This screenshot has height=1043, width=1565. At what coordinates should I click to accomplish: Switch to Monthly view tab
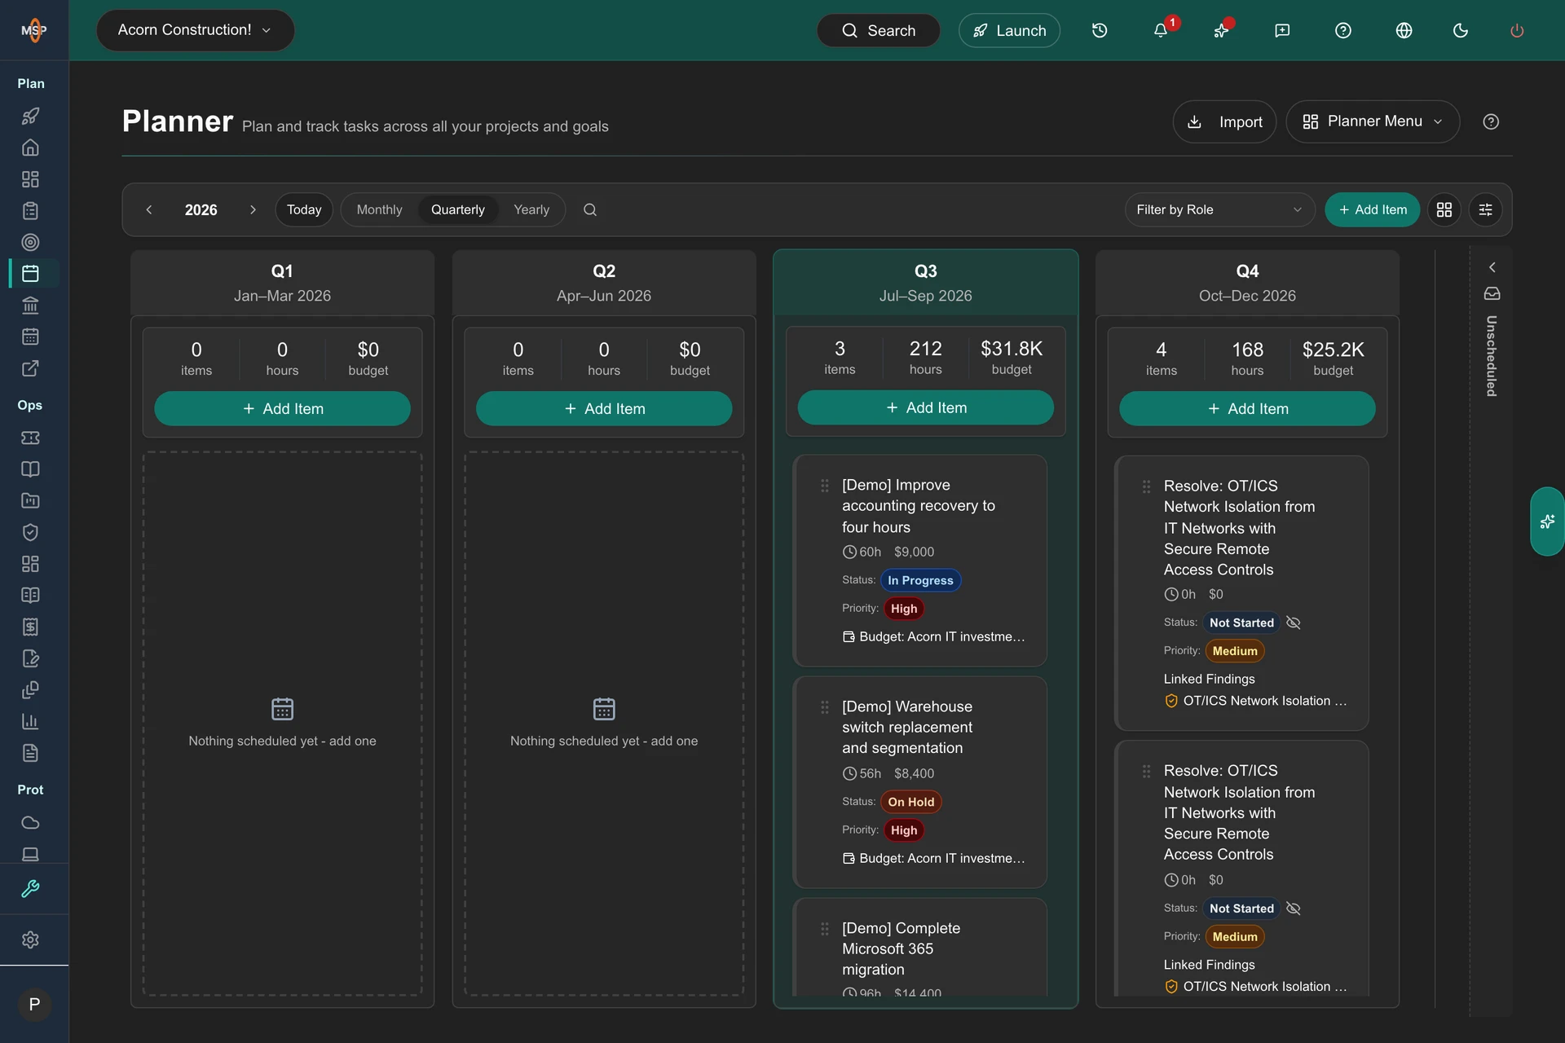tap(379, 209)
